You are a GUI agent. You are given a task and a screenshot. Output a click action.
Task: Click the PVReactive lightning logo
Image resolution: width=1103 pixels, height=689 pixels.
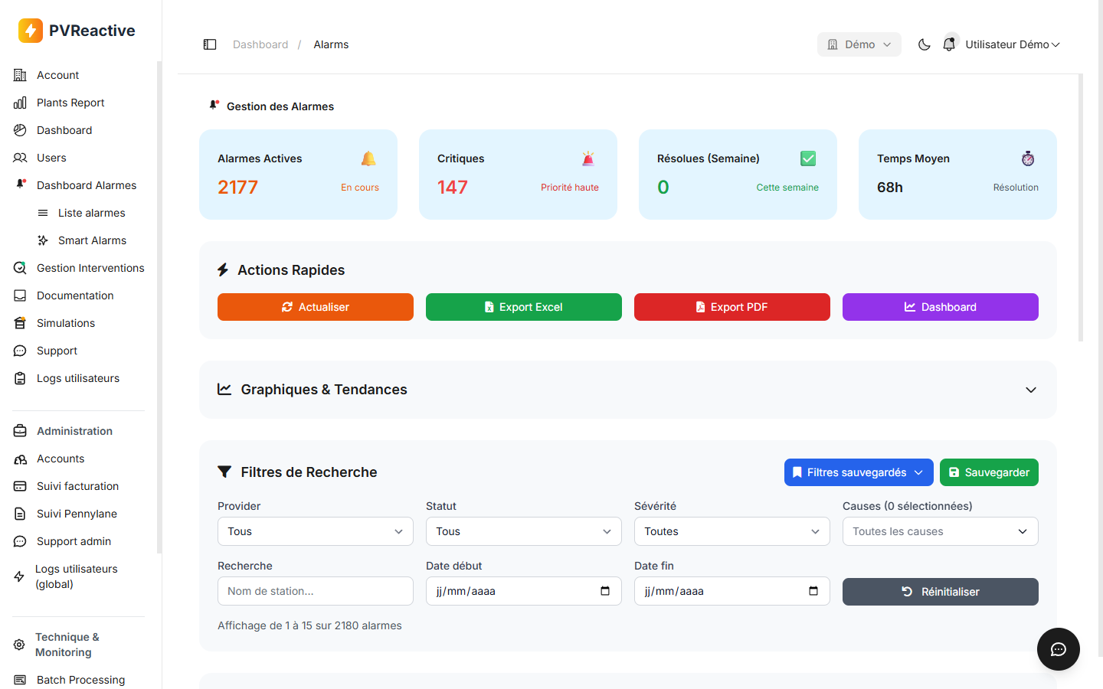pyautogui.click(x=31, y=31)
